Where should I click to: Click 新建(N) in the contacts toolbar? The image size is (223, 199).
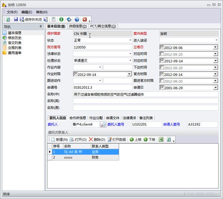tap(59, 140)
